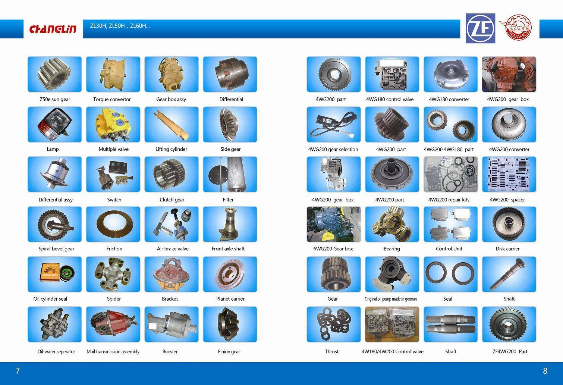Select the Oil-water seperator picture
This screenshot has height=385, width=563.
tap(54, 324)
